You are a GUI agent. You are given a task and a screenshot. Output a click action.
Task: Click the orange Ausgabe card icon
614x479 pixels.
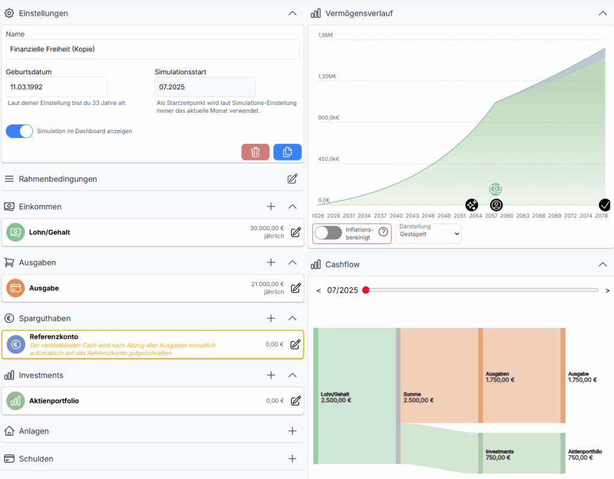coord(16,288)
